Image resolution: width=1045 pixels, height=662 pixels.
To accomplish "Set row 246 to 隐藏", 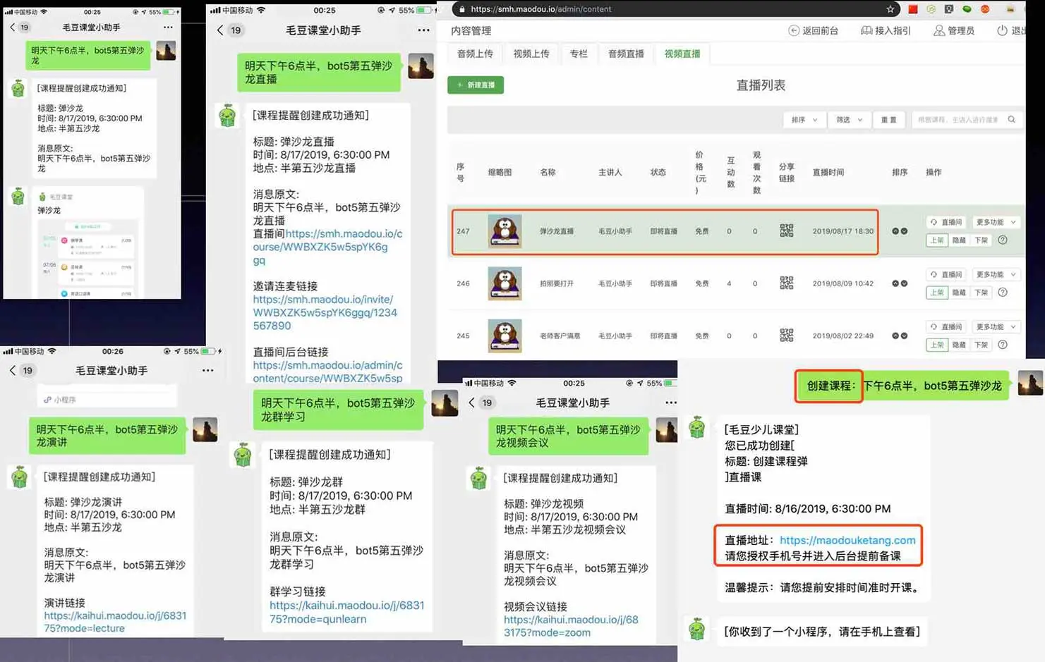I will [959, 293].
